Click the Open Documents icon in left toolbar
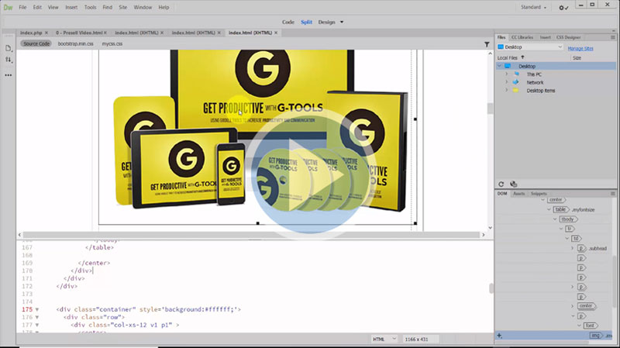 point(9,48)
